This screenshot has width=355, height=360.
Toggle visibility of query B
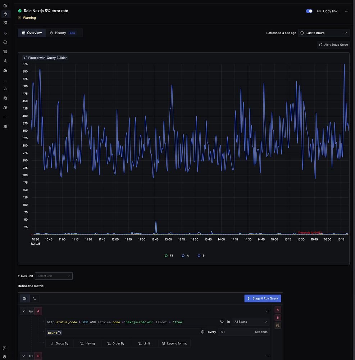tap(31, 356)
